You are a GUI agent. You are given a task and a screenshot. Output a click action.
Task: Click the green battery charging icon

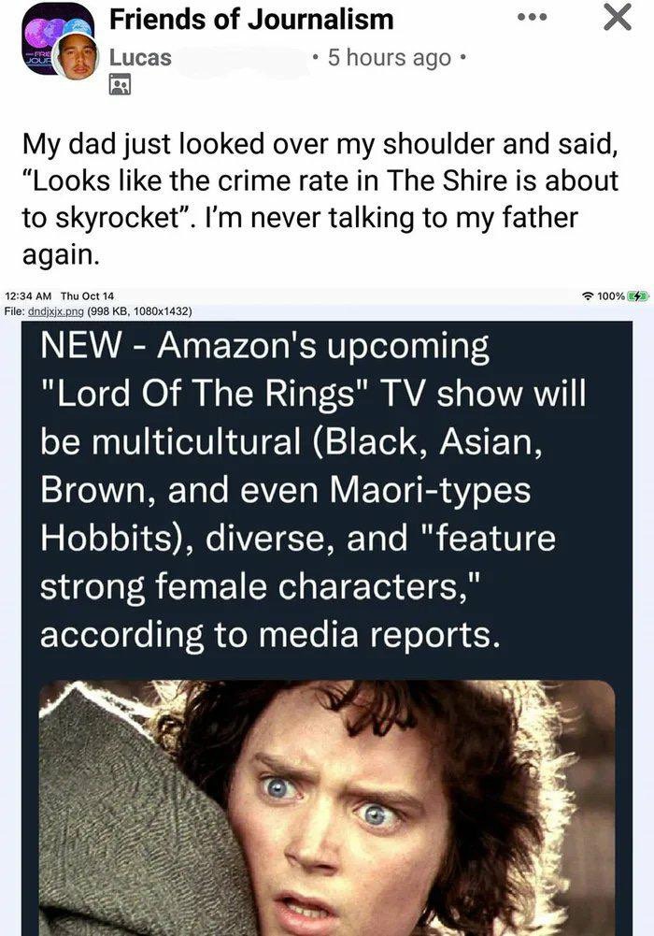coord(637,296)
